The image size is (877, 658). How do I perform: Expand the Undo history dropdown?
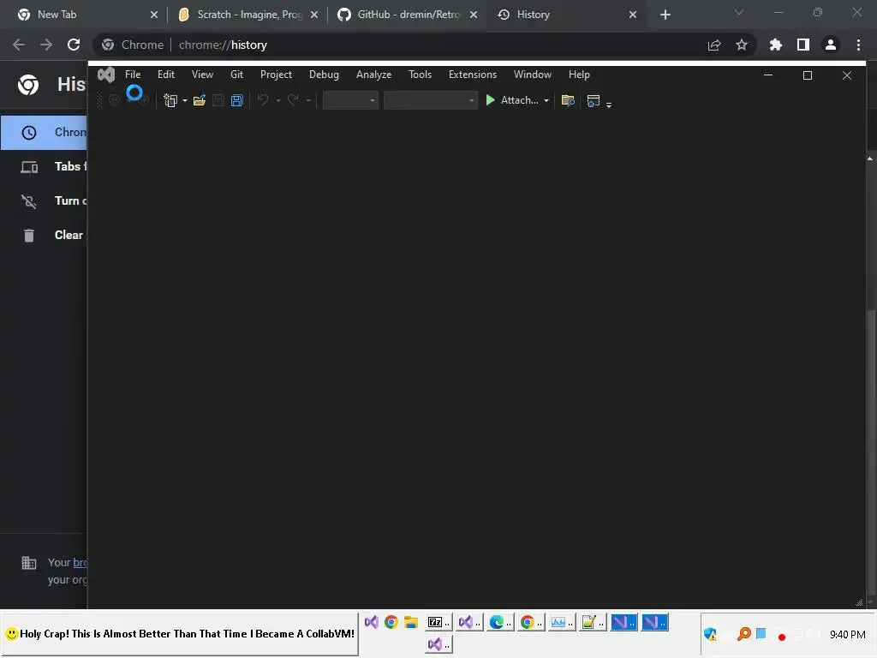point(278,101)
